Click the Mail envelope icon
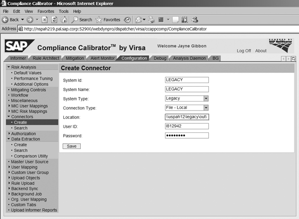This screenshot has height=219, width=299. tap(139, 19)
